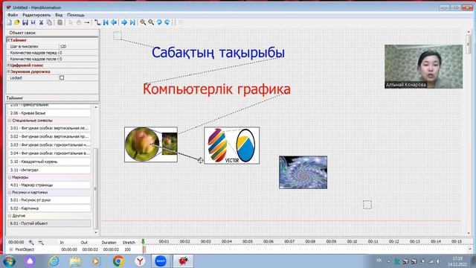Open the Вид menu
Image resolution: width=476 pixels, height=268 pixels.
(59, 15)
